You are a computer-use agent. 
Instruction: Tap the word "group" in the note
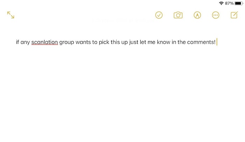point(66,42)
